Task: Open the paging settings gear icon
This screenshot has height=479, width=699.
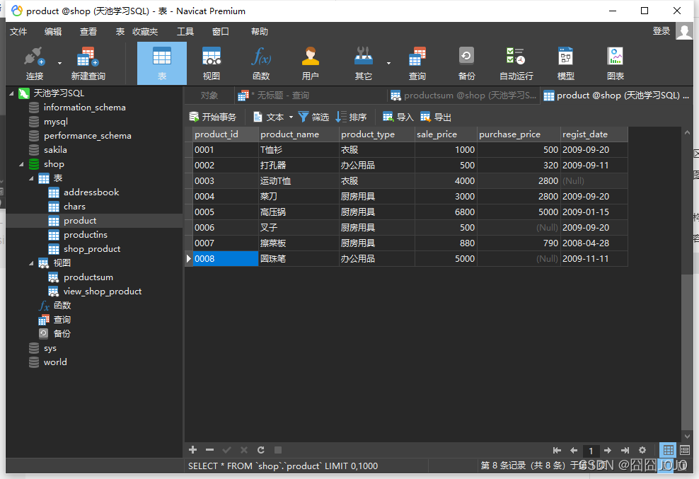Action: [642, 451]
